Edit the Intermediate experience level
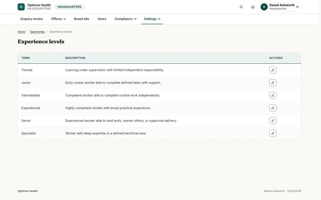 pyautogui.click(x=273, y=95)
